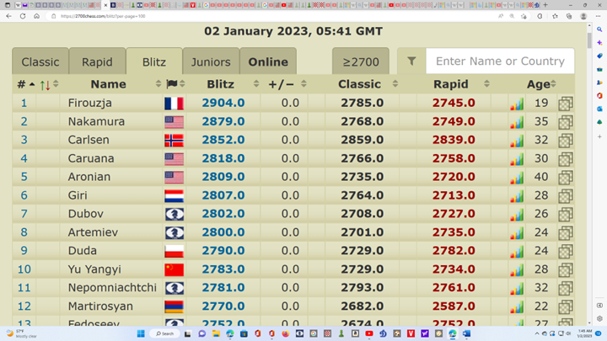This screenshot has height=341, width=607.
Task: Open rating chart icon for Yu Yangyi
Action: coord(516,269)
